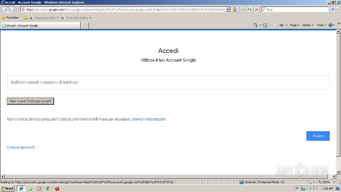Open a new blank tab

[85, 26]
